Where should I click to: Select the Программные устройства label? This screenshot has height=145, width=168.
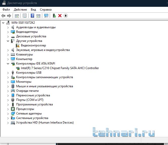[x=34, y=104]
